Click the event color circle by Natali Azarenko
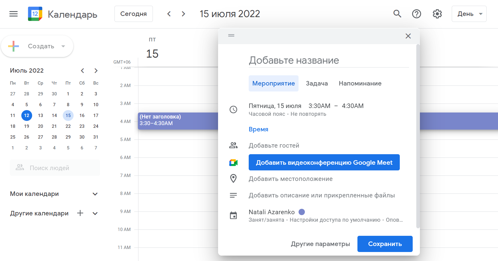This screenshot has height=261, width=498. tap(302, 212)
